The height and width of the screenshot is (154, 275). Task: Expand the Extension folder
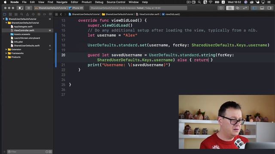pyautogui.click(x=6, y=50)
